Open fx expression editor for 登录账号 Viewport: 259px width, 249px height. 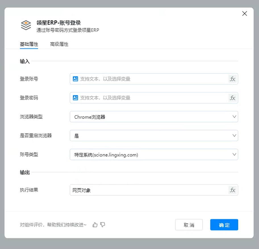tap(233, 79)
